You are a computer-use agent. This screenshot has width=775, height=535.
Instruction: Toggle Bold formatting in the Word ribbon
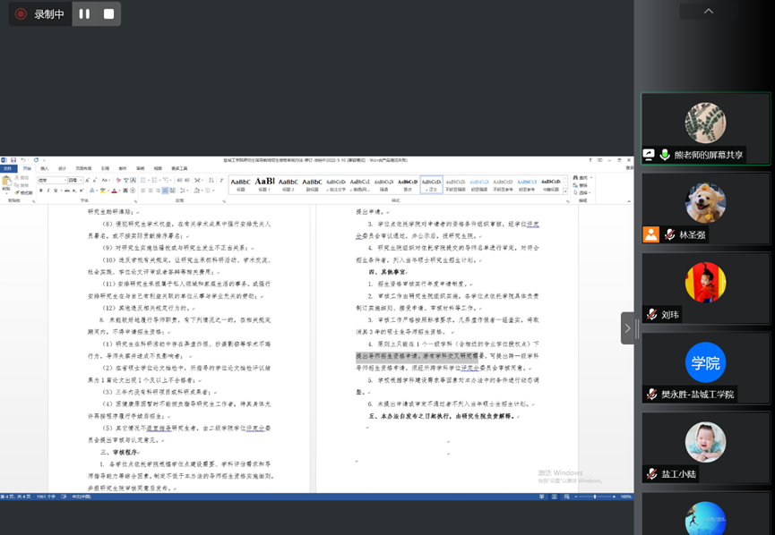41,191
